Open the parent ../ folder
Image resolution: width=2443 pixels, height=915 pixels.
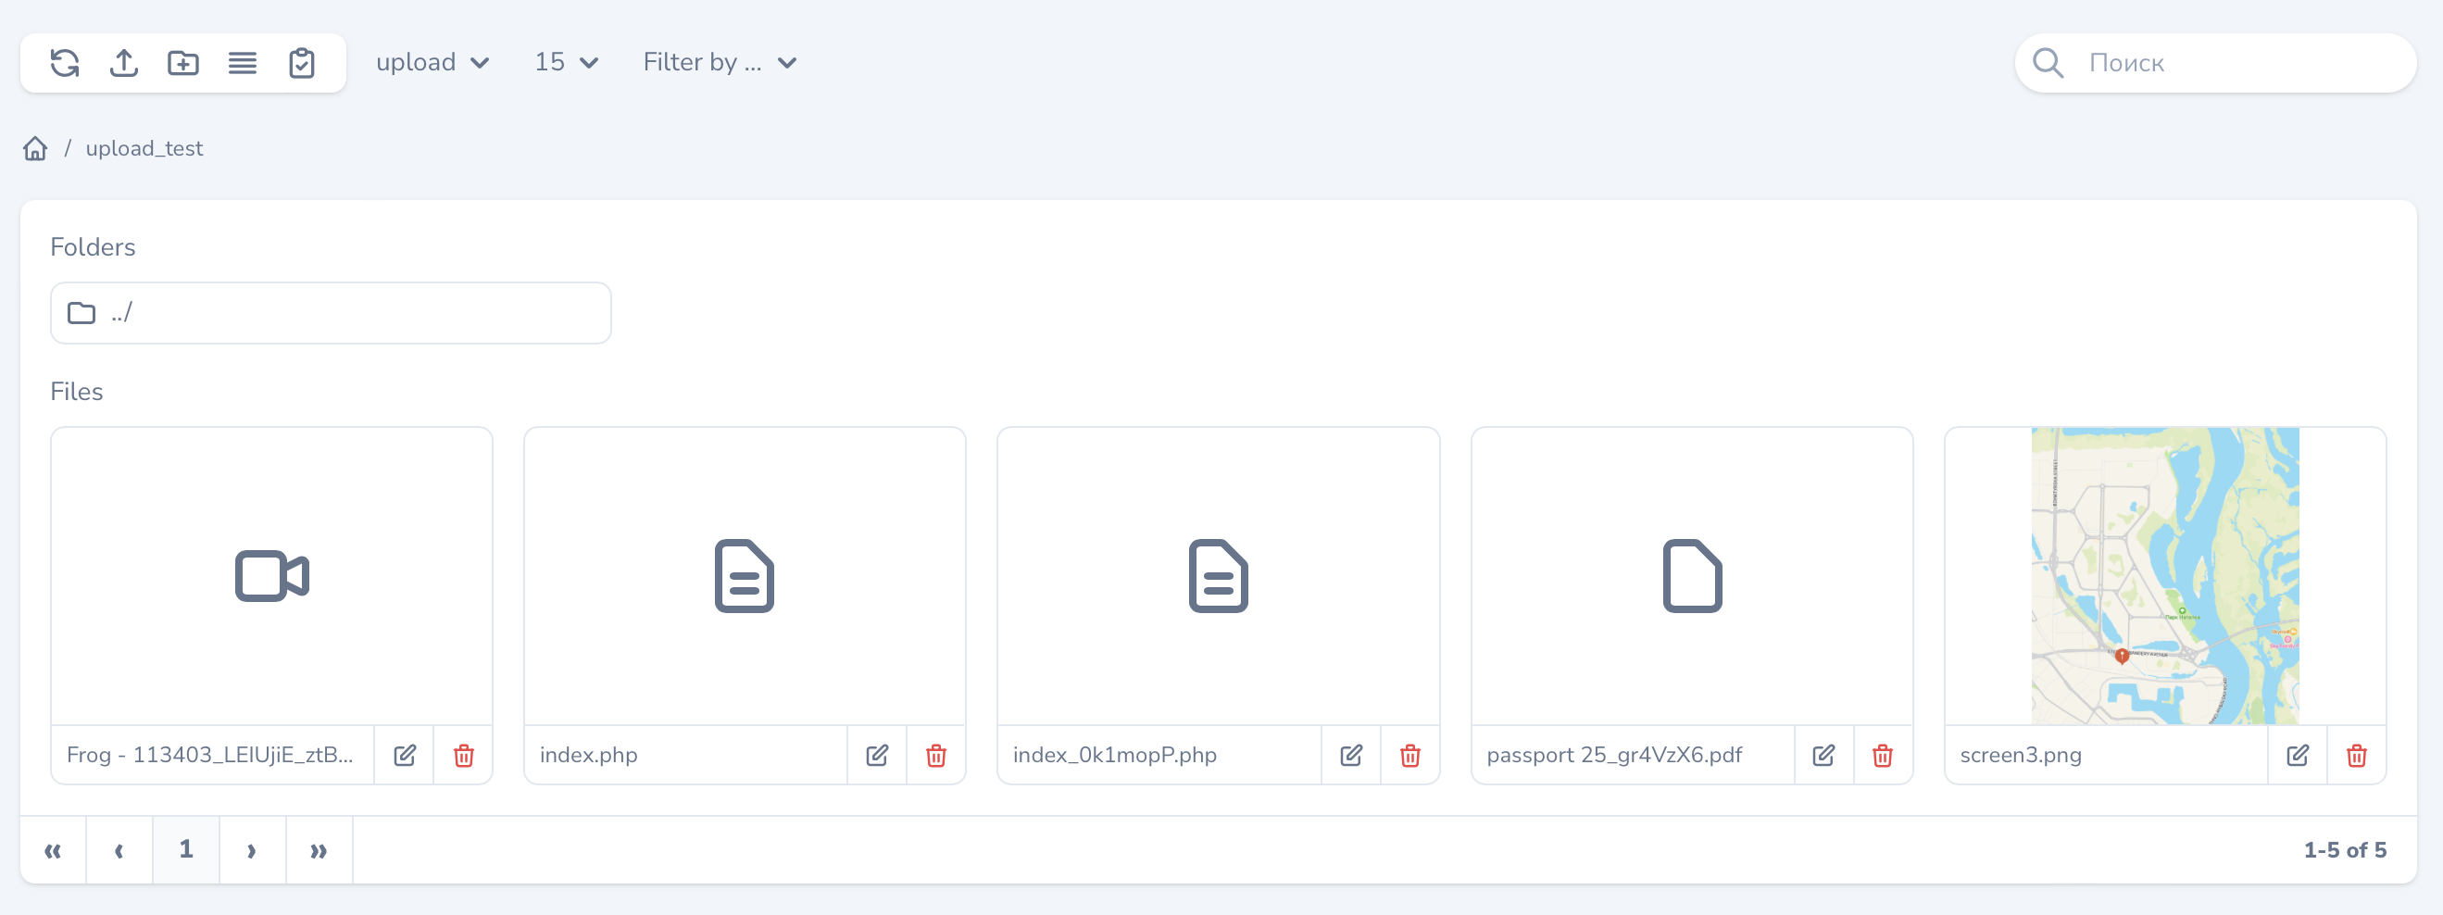pyautogui.click(x=330, y=313)
